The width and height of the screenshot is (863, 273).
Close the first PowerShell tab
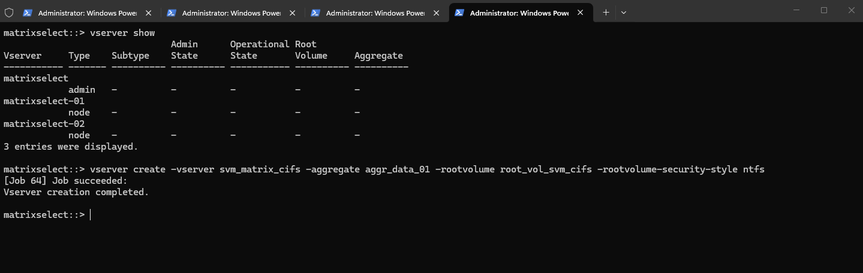click(149, 13)
